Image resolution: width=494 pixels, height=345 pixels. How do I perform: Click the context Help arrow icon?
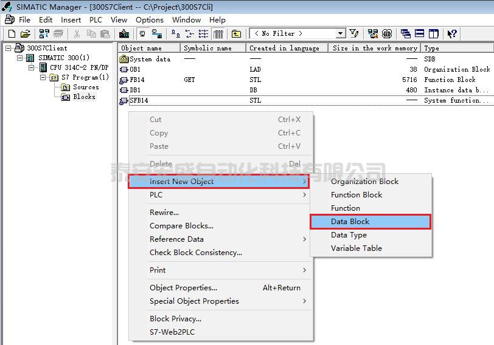click(x=452, y=34)
